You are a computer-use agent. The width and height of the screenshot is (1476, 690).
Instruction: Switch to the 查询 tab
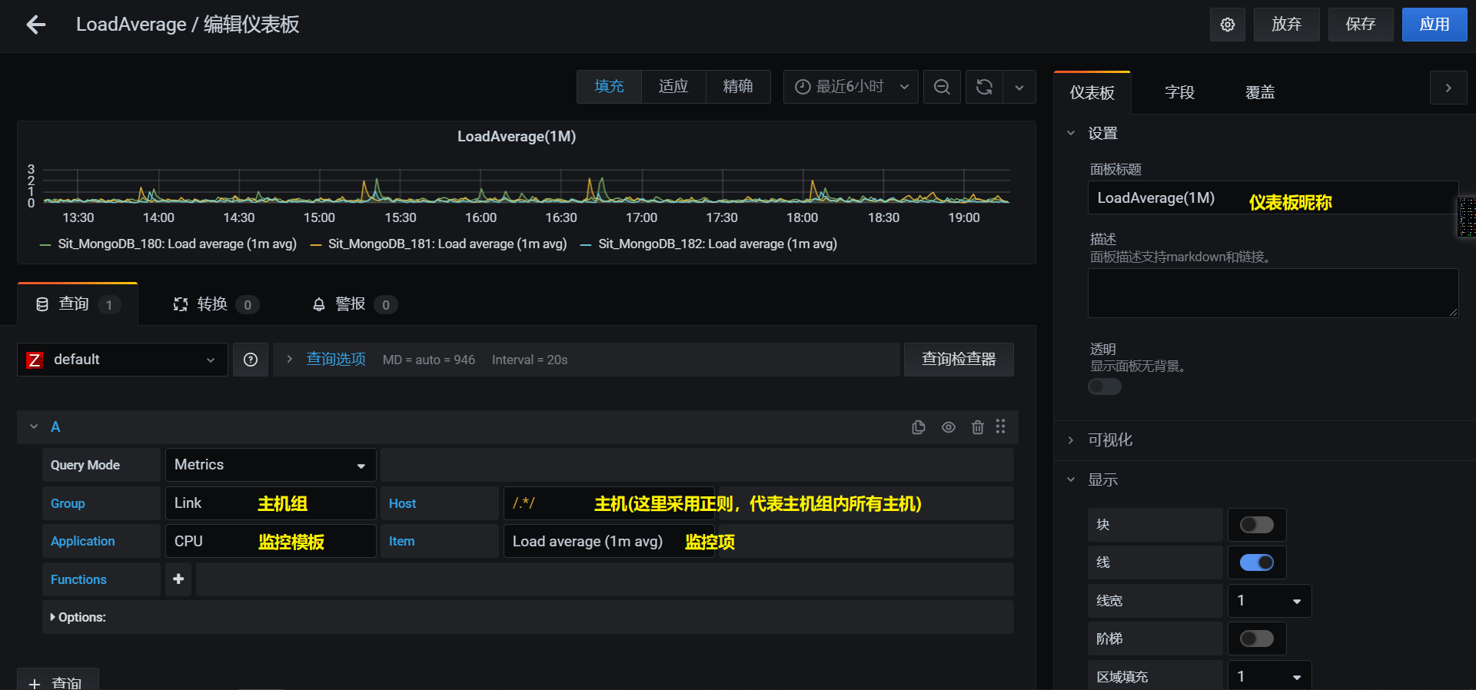[x=78, y=304]
